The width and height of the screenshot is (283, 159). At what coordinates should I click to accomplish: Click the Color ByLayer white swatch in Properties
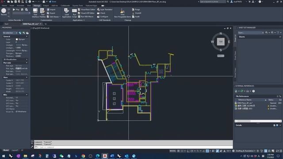[x=17, y=39]
